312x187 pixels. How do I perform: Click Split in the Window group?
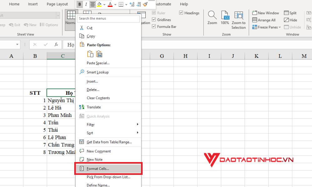pos(291,13)
